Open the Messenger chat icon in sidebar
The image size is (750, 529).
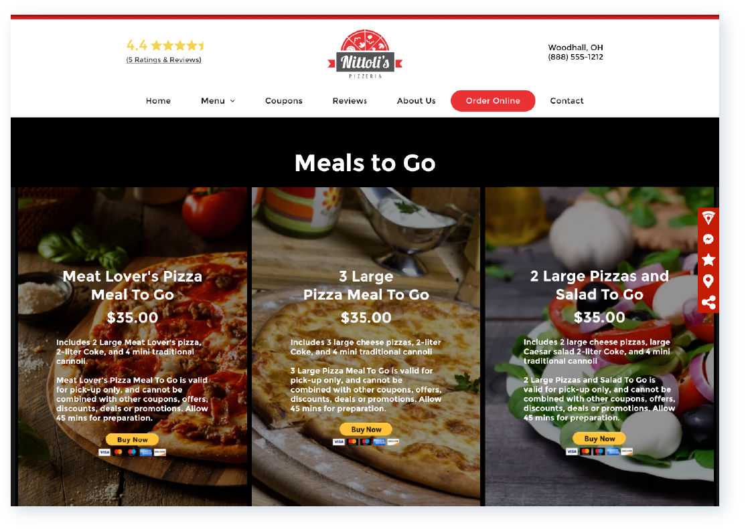(708, 239)
